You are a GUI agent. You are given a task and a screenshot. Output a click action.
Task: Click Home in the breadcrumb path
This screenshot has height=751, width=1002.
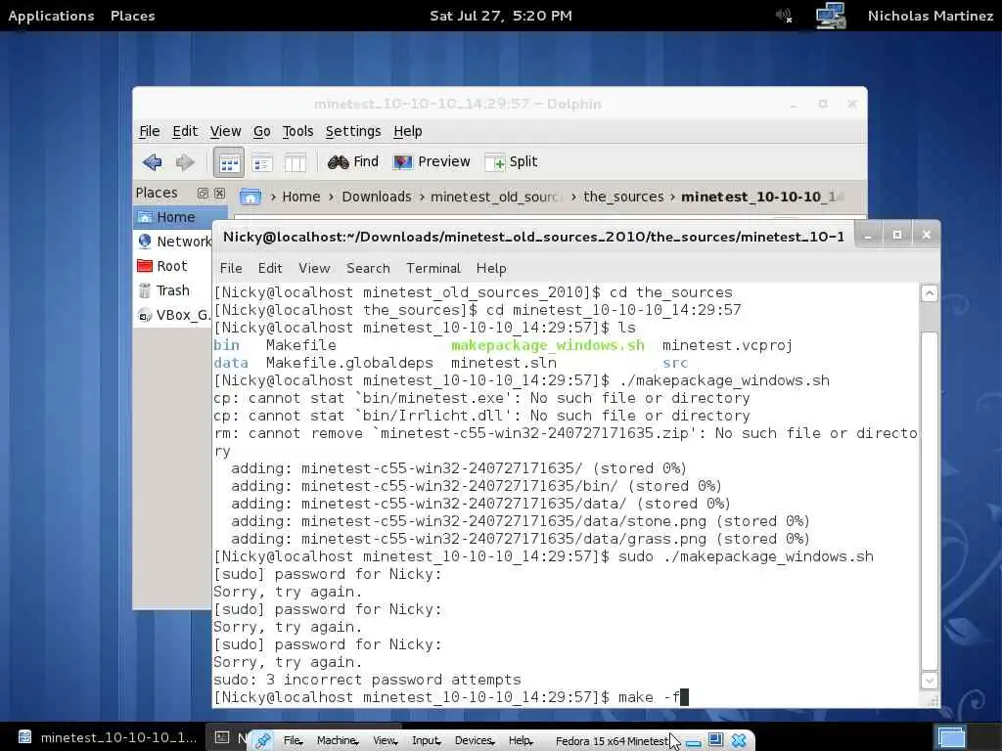[301, 197]
